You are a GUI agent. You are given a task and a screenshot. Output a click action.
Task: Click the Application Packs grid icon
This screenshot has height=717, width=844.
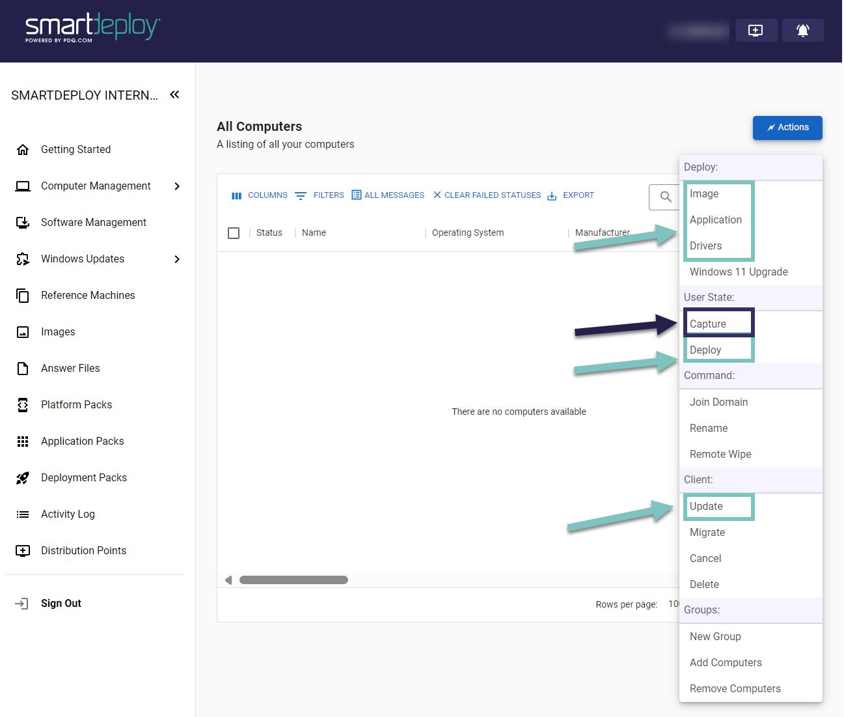coord(23,442)
